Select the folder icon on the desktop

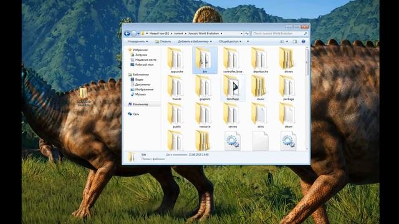tap(84, 93)
